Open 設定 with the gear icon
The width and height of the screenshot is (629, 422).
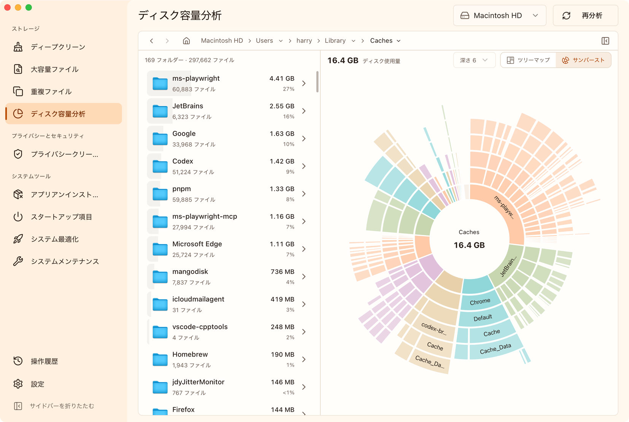pos(64,384)
